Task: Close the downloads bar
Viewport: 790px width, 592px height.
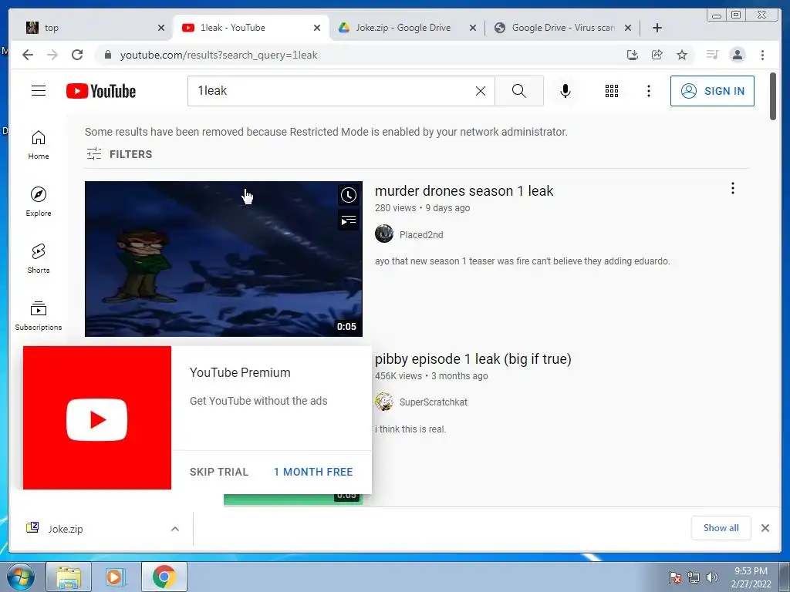Action: coord(765,527)
